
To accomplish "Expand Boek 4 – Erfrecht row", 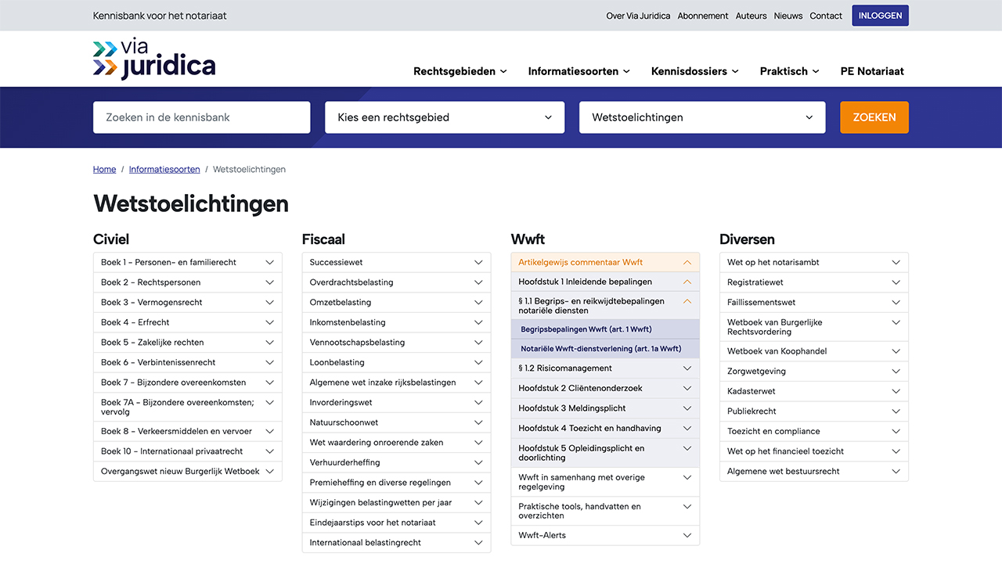I will pyautogui.click(x=188, y=322).
